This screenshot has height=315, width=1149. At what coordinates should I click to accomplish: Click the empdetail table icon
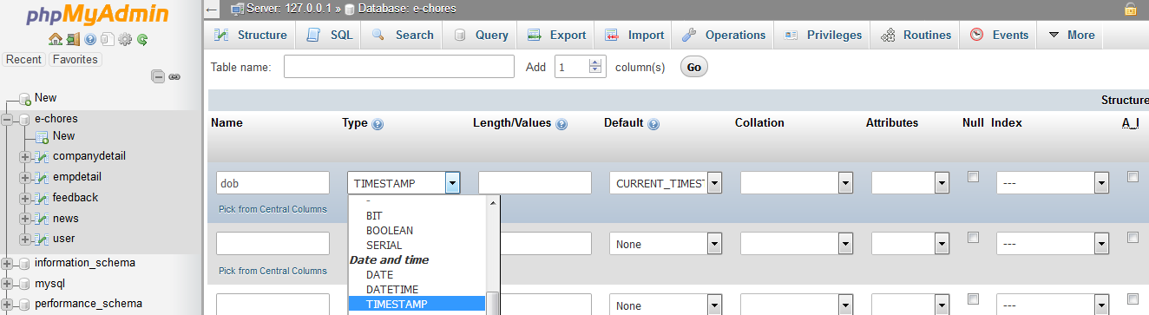(x=41, y=177)
